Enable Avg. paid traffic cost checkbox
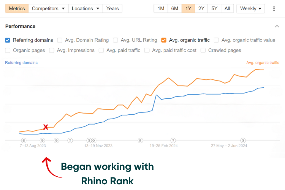The width and height of the screenshot is (285, 190). 147,51
